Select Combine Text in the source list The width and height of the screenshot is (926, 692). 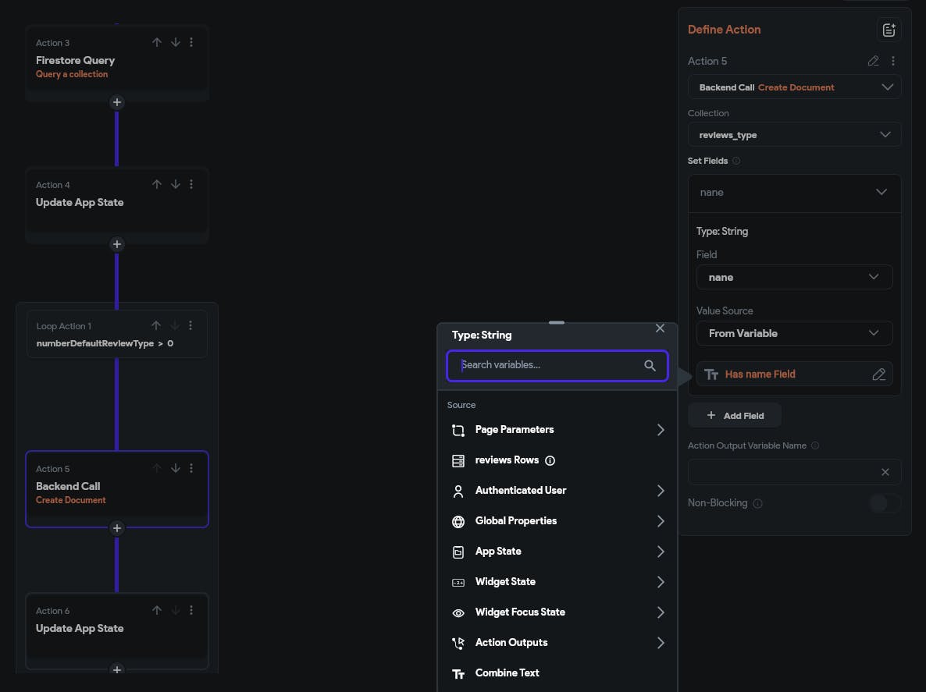point(508,673)
